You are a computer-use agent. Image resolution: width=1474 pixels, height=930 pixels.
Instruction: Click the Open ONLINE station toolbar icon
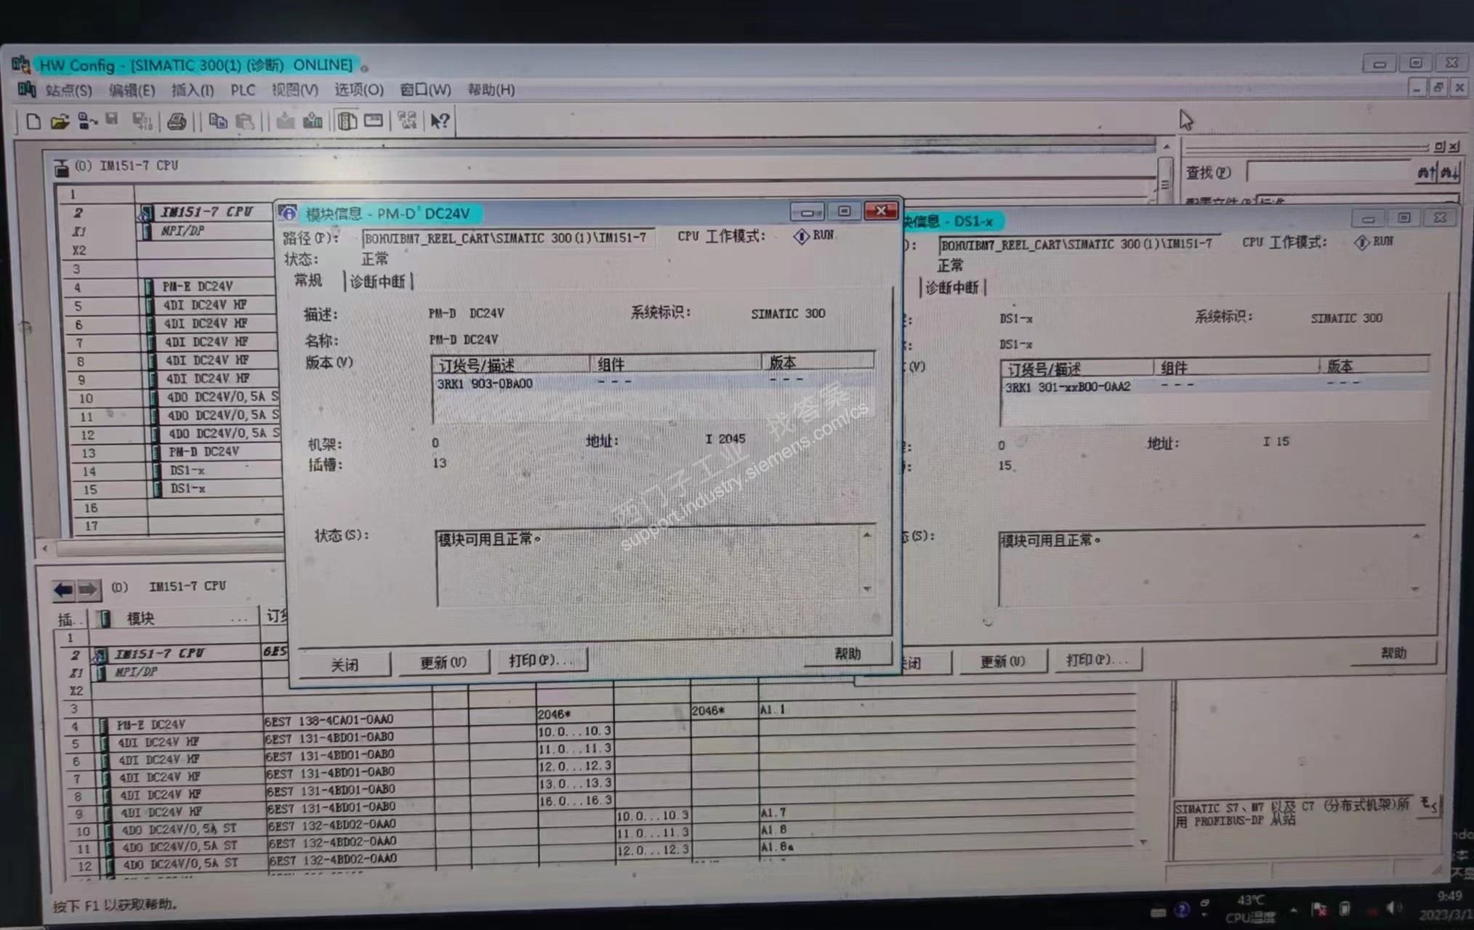pyautogui.click(x=86, y=121)
